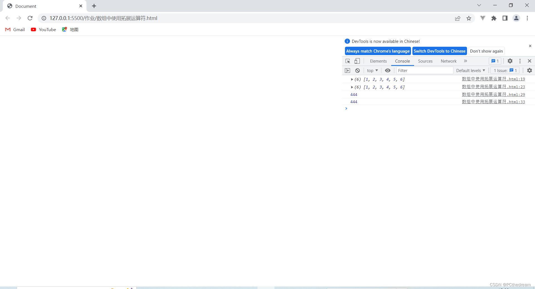Toggle the console sidebar
This screenshot has height=289, width=535.
(x=347, y=70)
